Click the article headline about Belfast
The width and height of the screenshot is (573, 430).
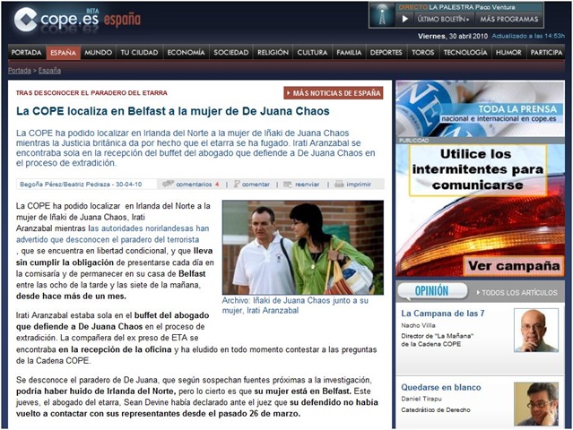point(173,111)
